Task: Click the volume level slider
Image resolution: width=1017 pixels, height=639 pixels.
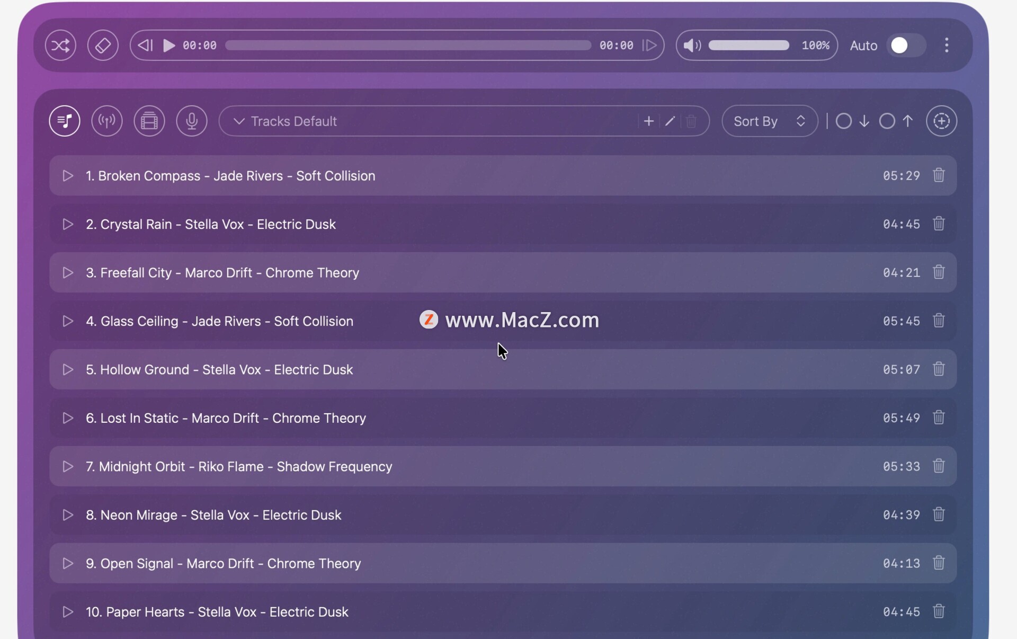Action: [748, 46]
